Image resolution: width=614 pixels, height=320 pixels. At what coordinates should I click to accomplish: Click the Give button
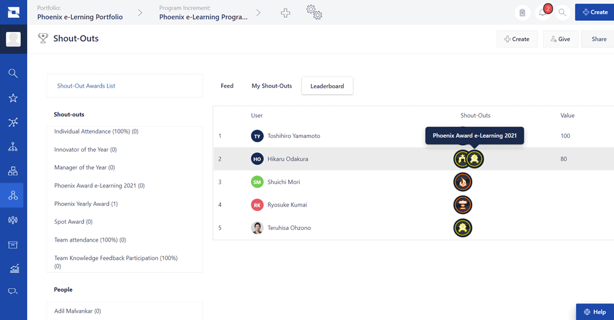point(561,39)
